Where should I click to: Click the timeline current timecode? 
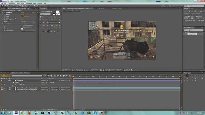[x=6, y=75]
